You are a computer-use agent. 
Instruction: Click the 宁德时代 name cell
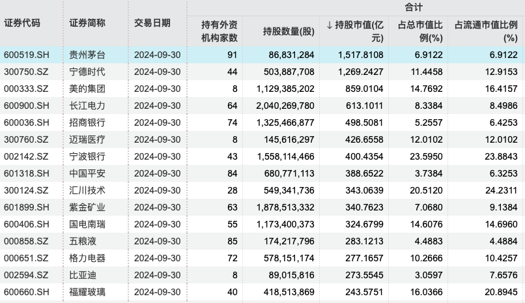tap(87, 72)
